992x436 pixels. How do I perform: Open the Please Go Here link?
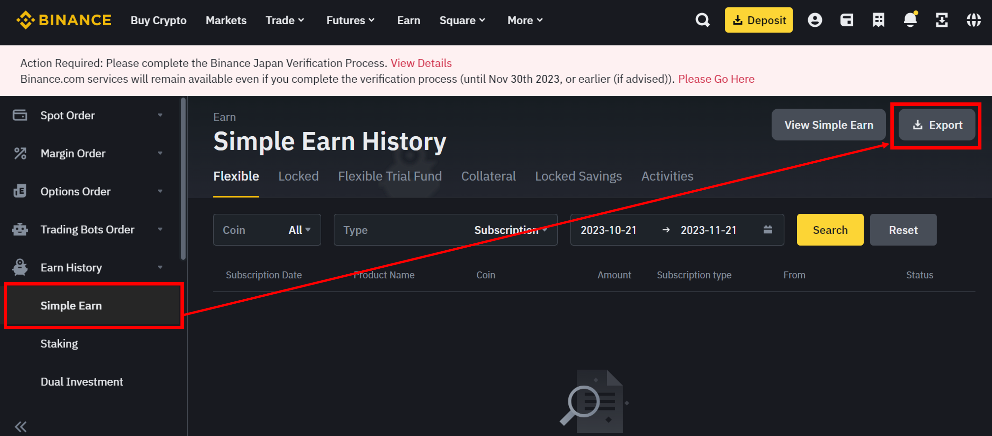click(716, 79)
